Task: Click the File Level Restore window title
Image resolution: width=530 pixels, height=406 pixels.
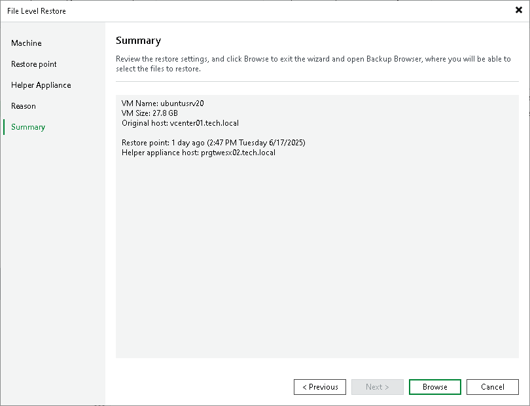Action: (x=37, y=11)
